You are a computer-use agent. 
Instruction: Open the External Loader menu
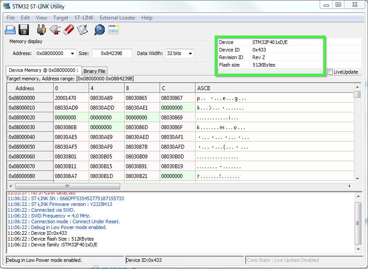pos(117,18)
